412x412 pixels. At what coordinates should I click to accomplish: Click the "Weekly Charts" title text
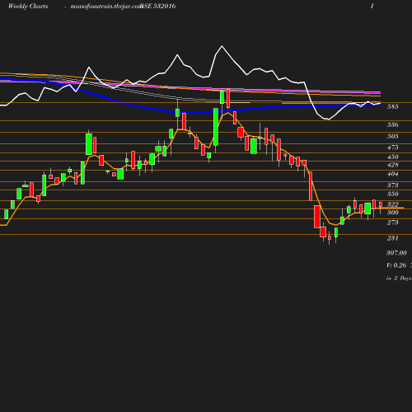point(28,7)
